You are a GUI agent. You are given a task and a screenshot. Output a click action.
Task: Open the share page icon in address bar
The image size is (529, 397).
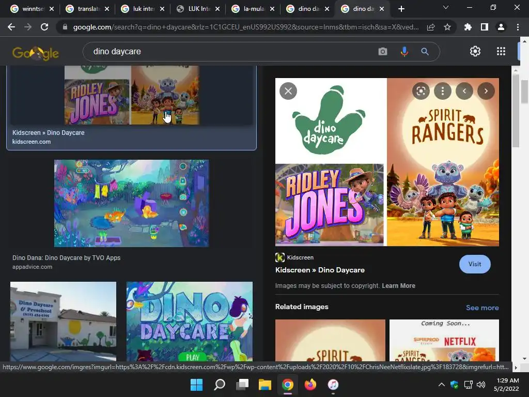tap(431, 27)
